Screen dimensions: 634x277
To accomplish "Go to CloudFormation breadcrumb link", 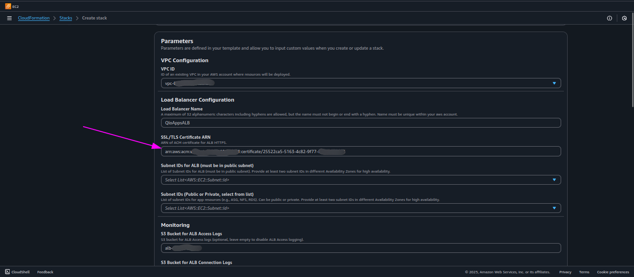I will click(34, 18).
